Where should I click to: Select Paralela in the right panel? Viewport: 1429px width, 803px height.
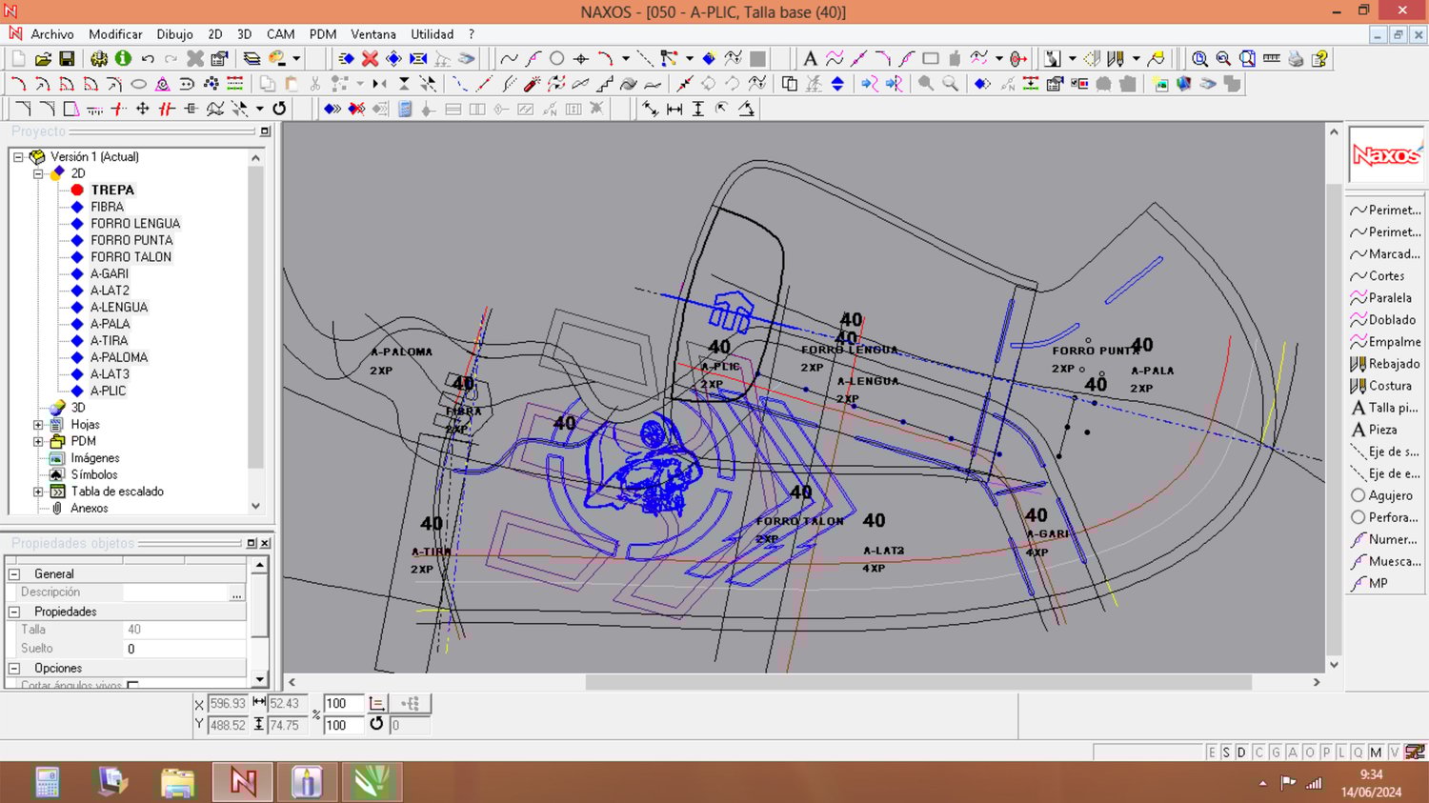point(1384,298)
